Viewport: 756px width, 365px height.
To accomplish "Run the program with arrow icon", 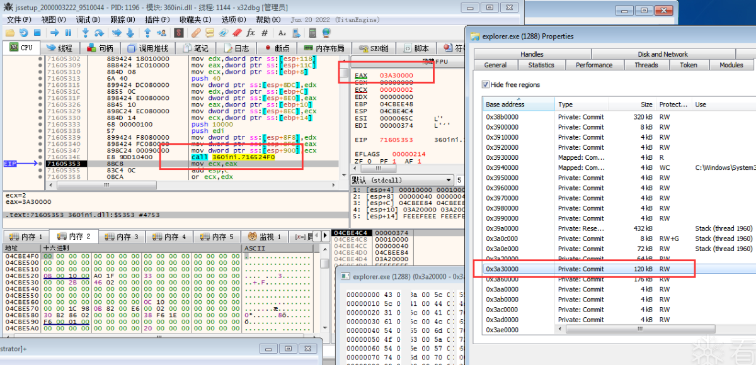I will [54, 33].
